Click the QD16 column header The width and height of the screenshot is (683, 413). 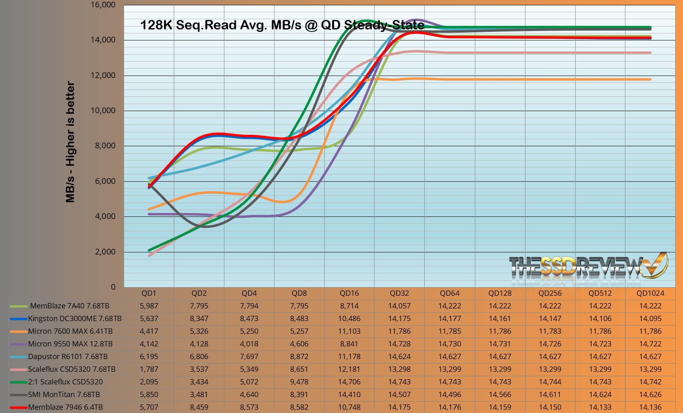pyautogui.click(x=350, y=293)
